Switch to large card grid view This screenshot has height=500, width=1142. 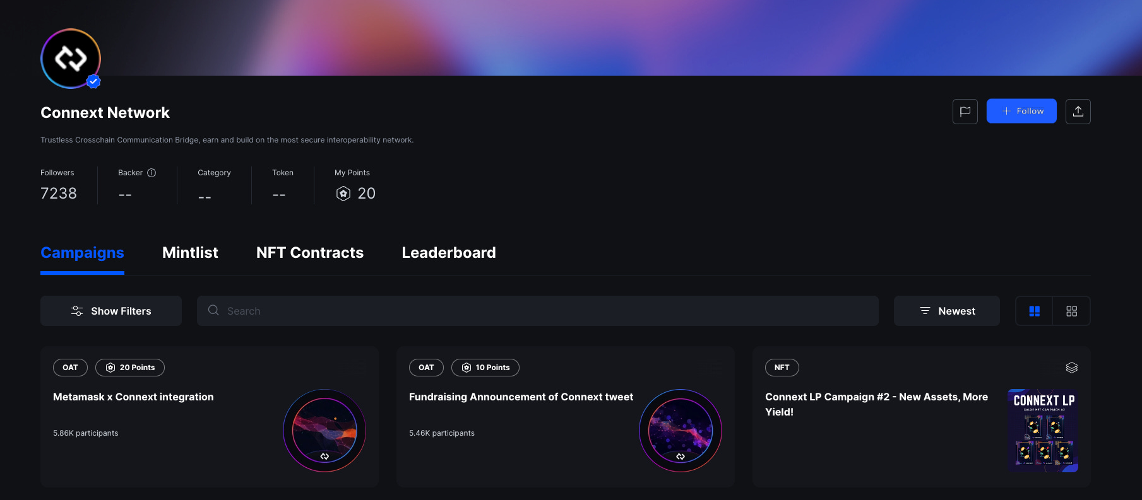tap(1034, 311)
